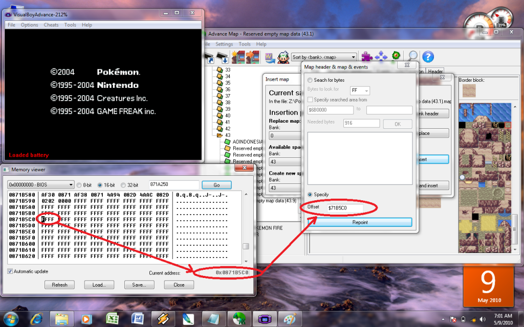
Task: Click the Action Center flag tray icon
Action: [x=453, y=320]
